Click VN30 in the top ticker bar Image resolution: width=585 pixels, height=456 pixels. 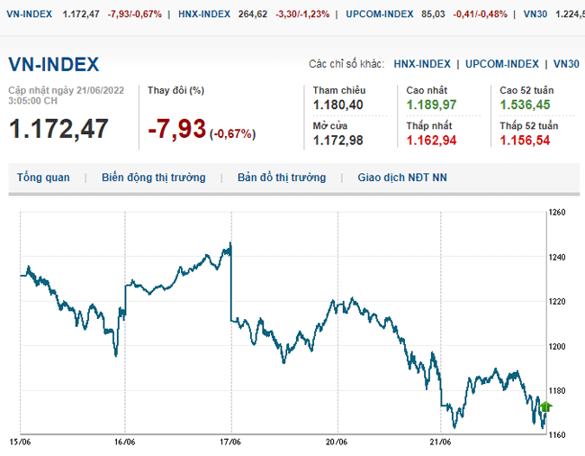[535, 14]
